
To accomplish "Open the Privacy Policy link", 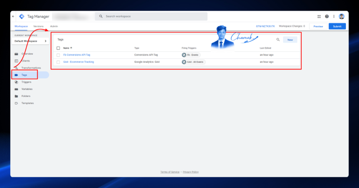I will tap(191, 172).
